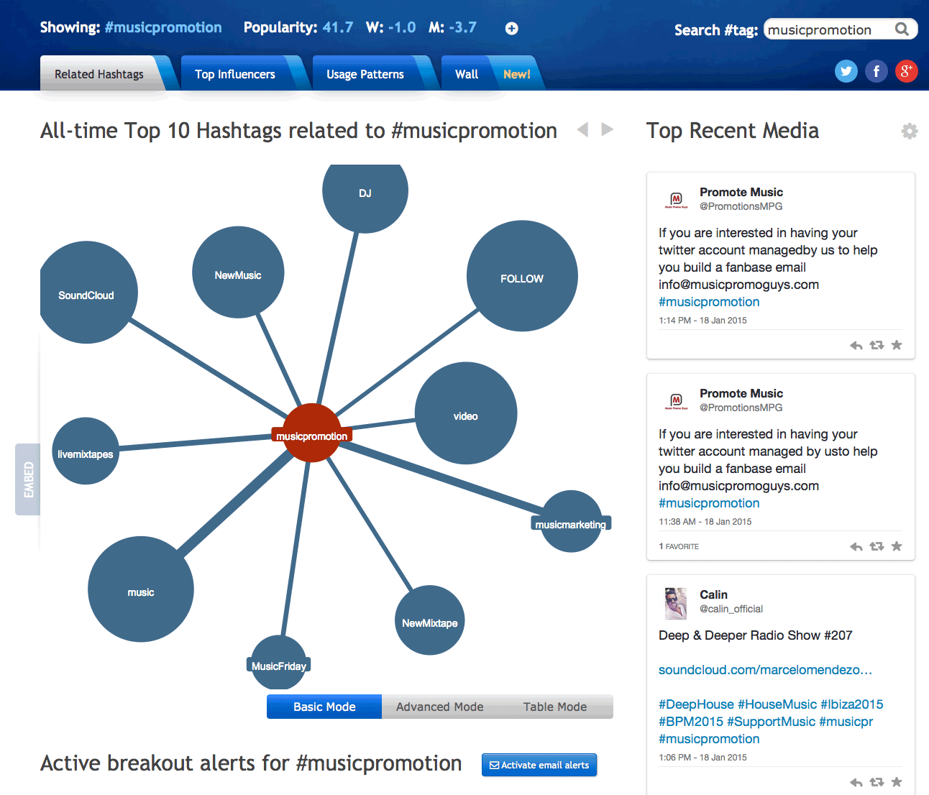Screen dimensions: 929x795
Task: Go to next hashtag chart arrow
Action: (x=608, y=129)
